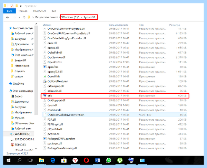Click the up-one-level arrow button
This screenshot has height=168, width=207.
[x=24, y=17]
